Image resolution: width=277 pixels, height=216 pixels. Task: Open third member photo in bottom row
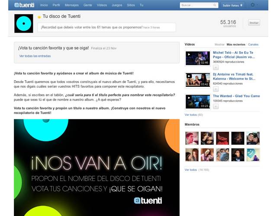click(222, 155)
